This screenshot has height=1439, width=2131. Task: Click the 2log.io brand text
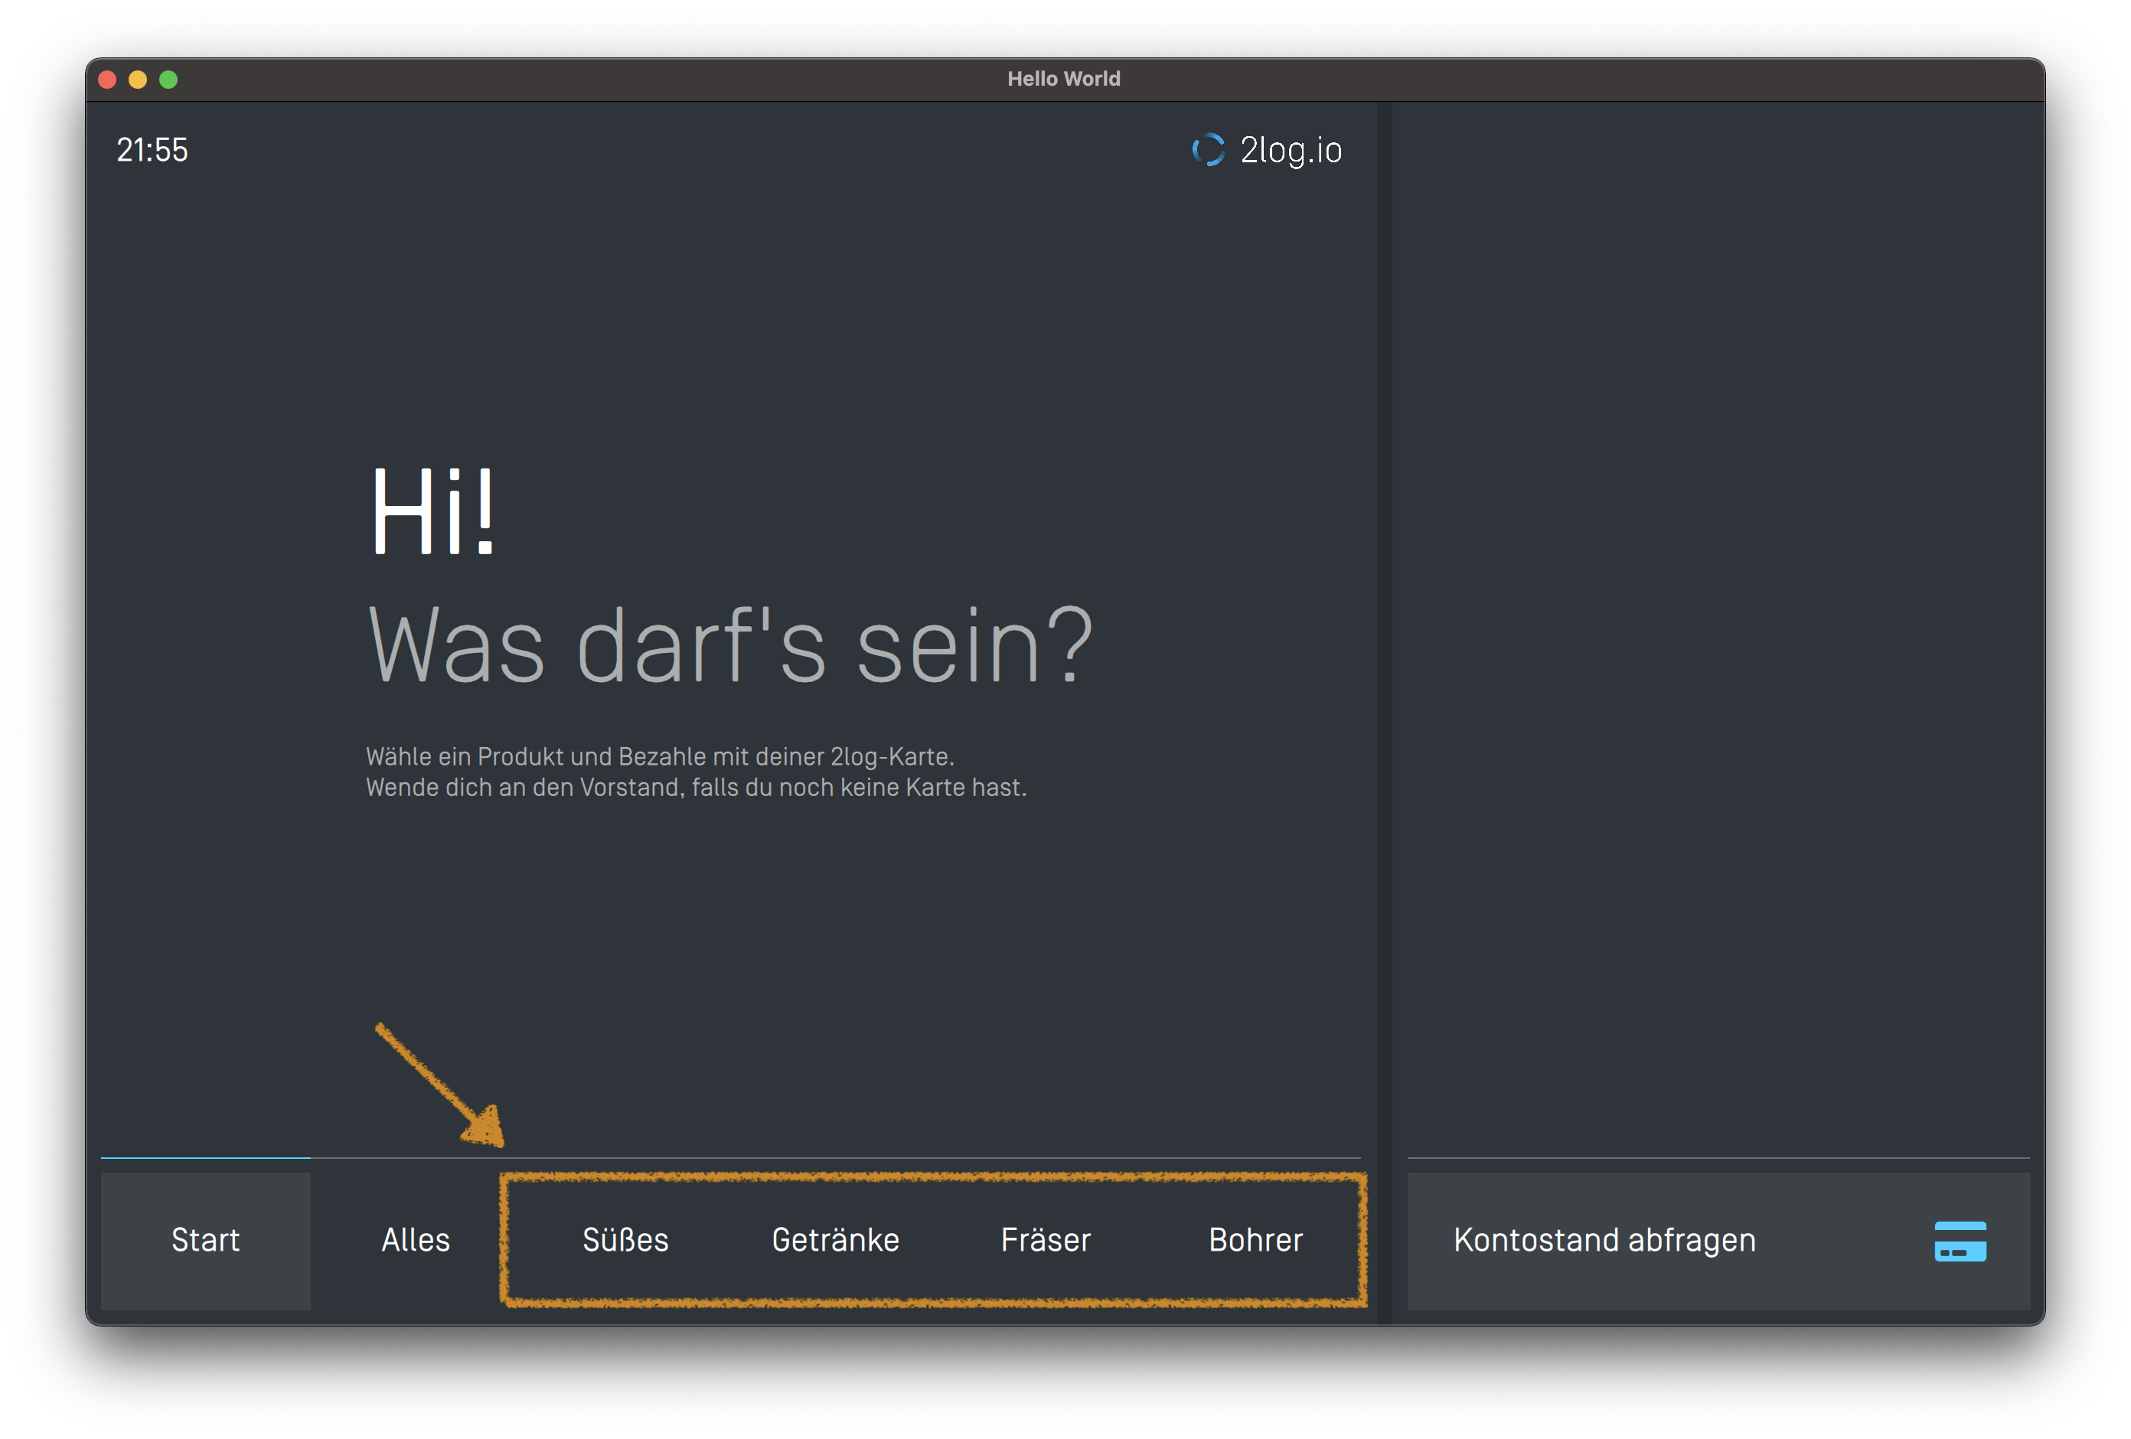[x=1291, y=151]
